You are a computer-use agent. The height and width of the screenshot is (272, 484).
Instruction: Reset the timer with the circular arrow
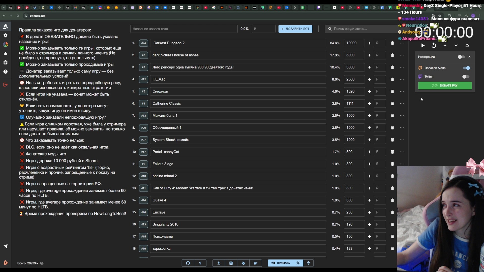[x=434, y=46]
